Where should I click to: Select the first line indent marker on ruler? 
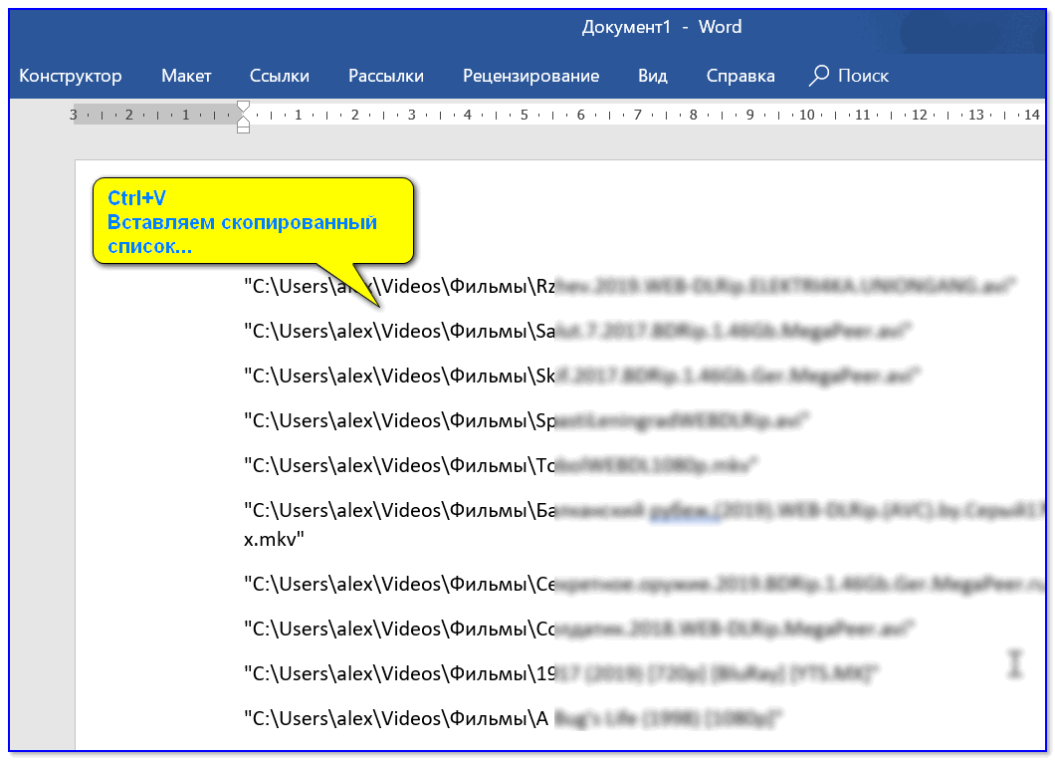point(243,106)
